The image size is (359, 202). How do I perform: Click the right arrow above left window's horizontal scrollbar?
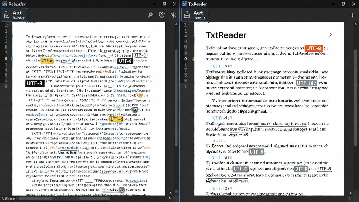click(x=171, y=193)
